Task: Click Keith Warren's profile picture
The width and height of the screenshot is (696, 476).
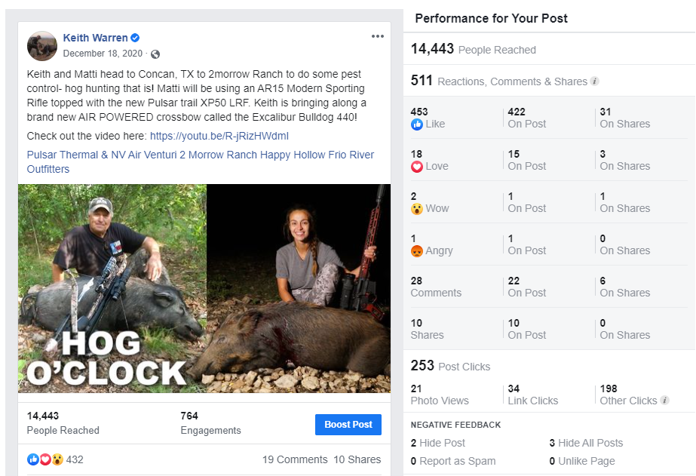Action: tap(42, 46)
